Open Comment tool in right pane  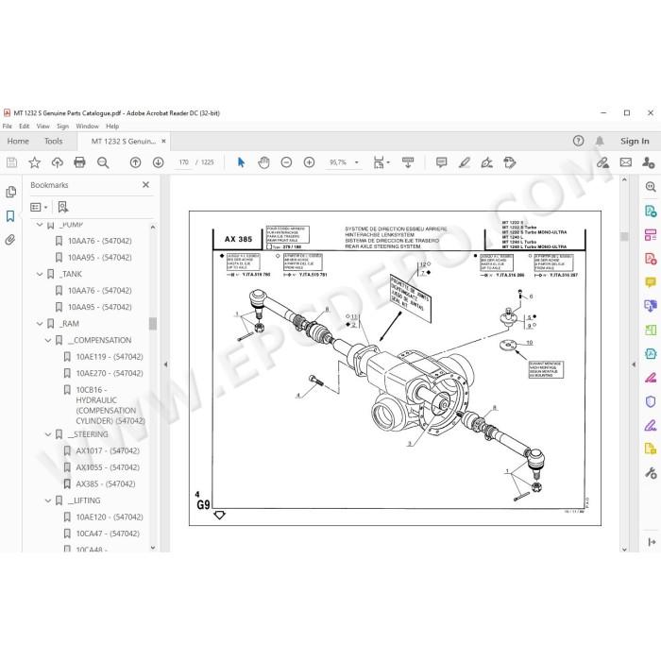(x=651, y=282)
